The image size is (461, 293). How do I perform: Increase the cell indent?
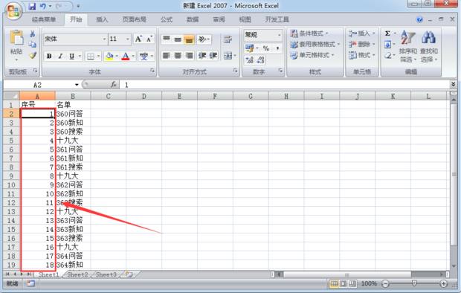(x=213, y=55)
